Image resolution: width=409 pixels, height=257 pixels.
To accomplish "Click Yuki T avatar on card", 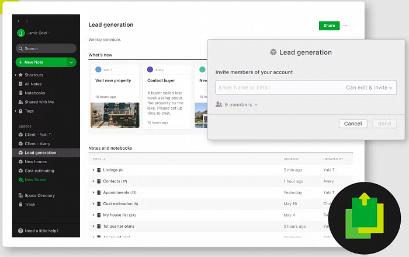I will [x=98, y=70].
